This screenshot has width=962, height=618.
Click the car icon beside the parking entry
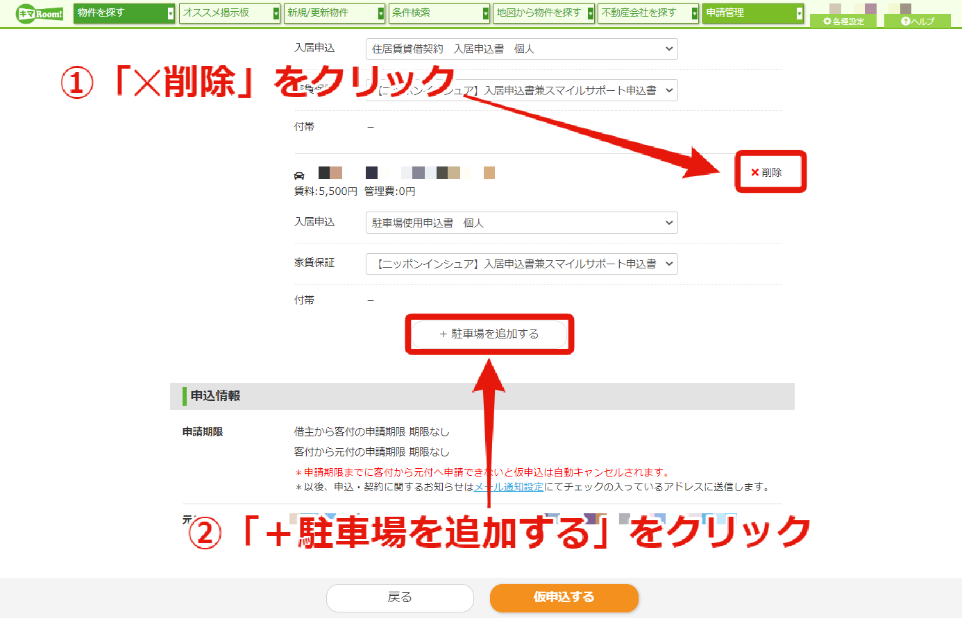point(299,175)
